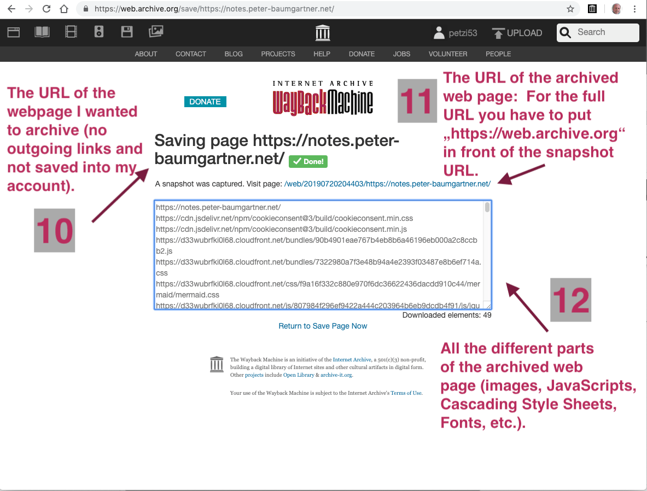Open the Texts book icon

point(42,32)
